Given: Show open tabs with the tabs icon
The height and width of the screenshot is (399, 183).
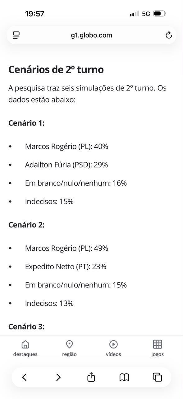Looking at the screenshot, I should click(158, 377).
